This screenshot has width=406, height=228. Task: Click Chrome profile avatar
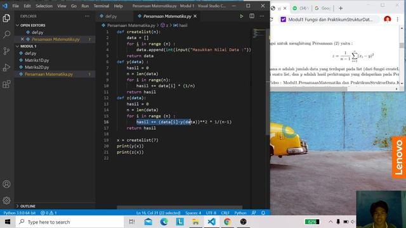(x=388, y=20)
